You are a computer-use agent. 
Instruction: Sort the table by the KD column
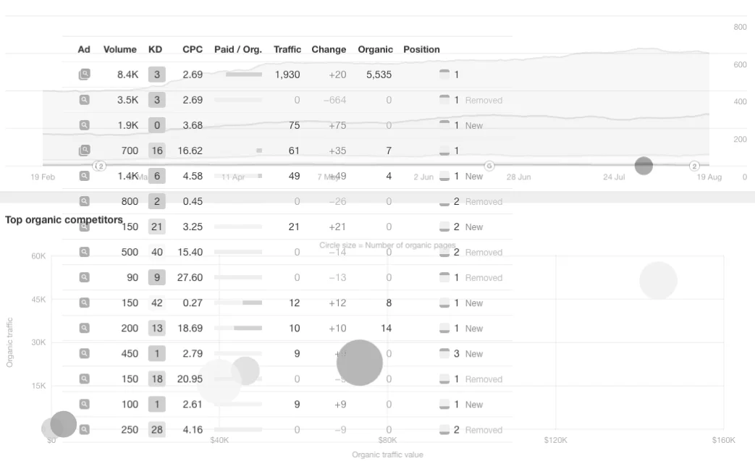[155, 49]
